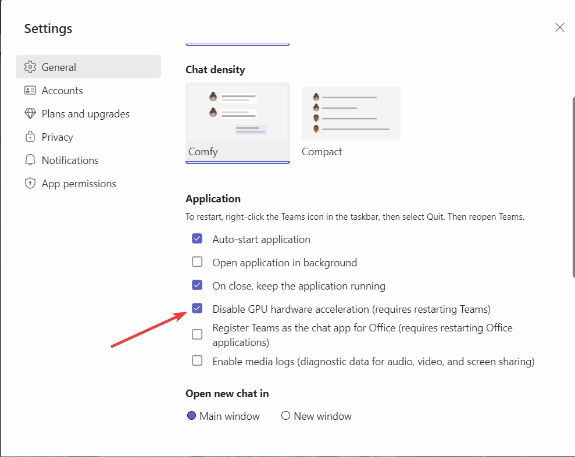Enable Open application in background

(x=197, y=262)
